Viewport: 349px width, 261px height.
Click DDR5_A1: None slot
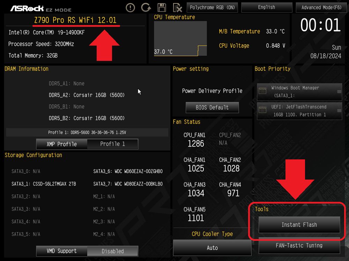click(x=67, y=84)
